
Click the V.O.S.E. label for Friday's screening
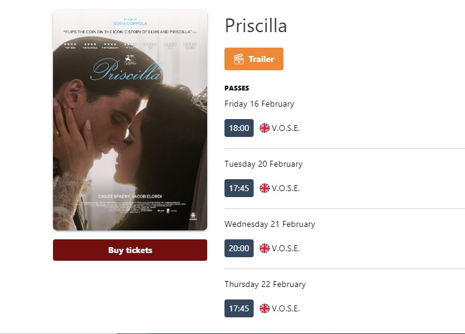tap(286, 128)
